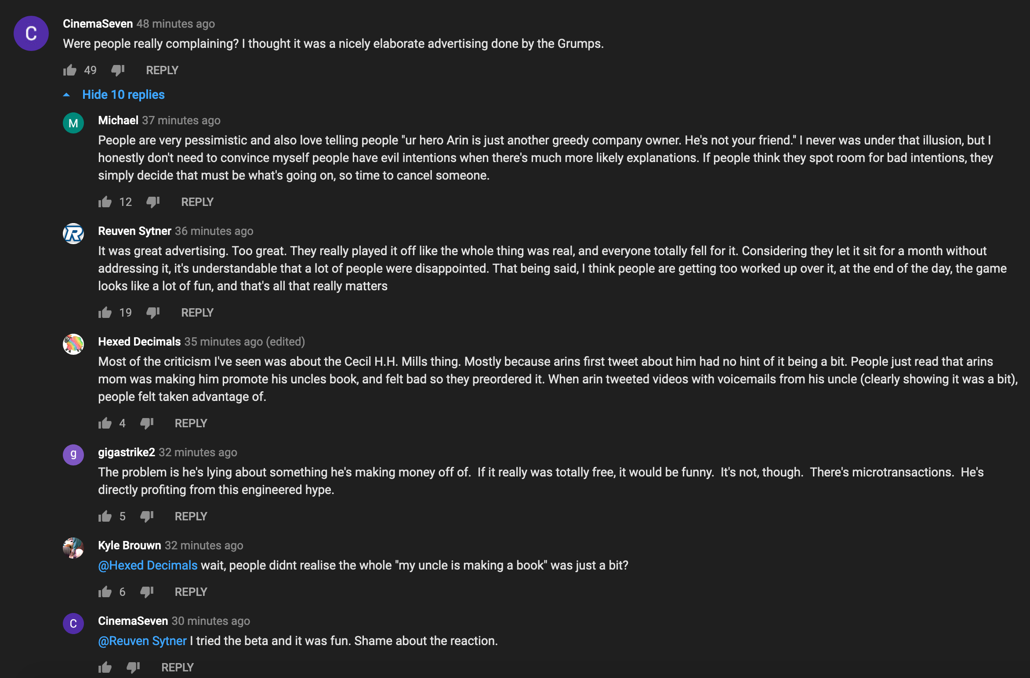This screenshot has height=678, width=1030.
Task: Toggle like on last CinemaSeven reply
Action: coord(105,667)
